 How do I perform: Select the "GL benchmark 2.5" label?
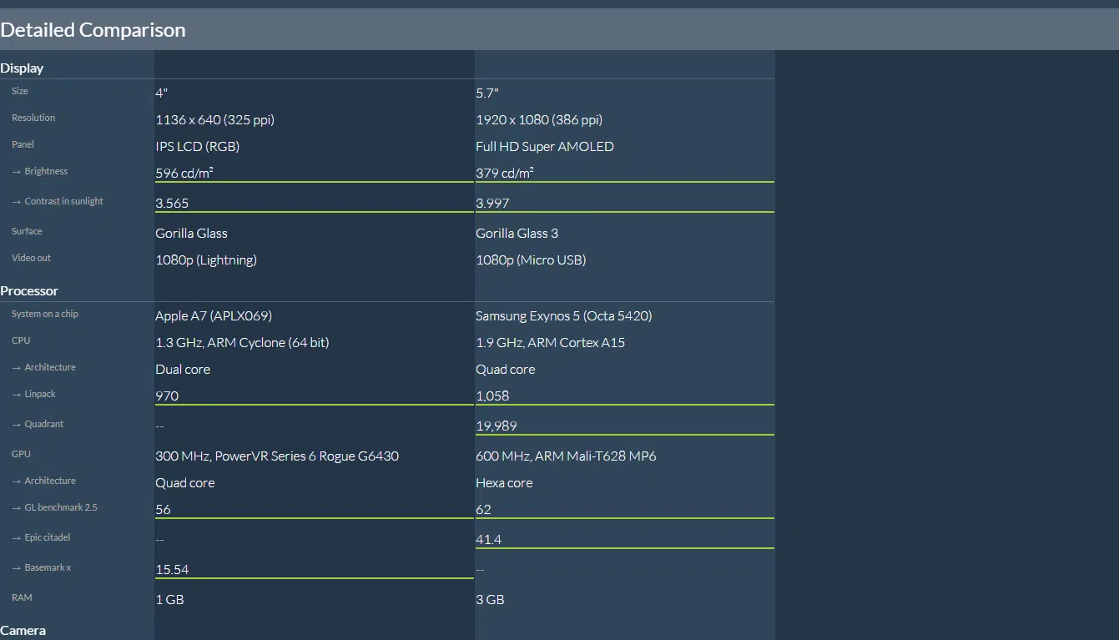61,507
